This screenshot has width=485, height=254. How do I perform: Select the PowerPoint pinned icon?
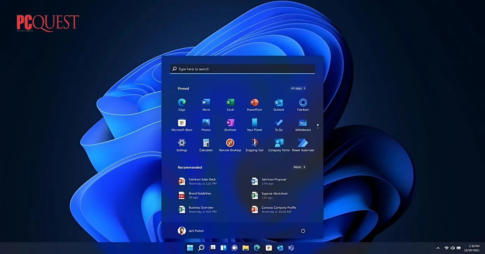point(254,102)
